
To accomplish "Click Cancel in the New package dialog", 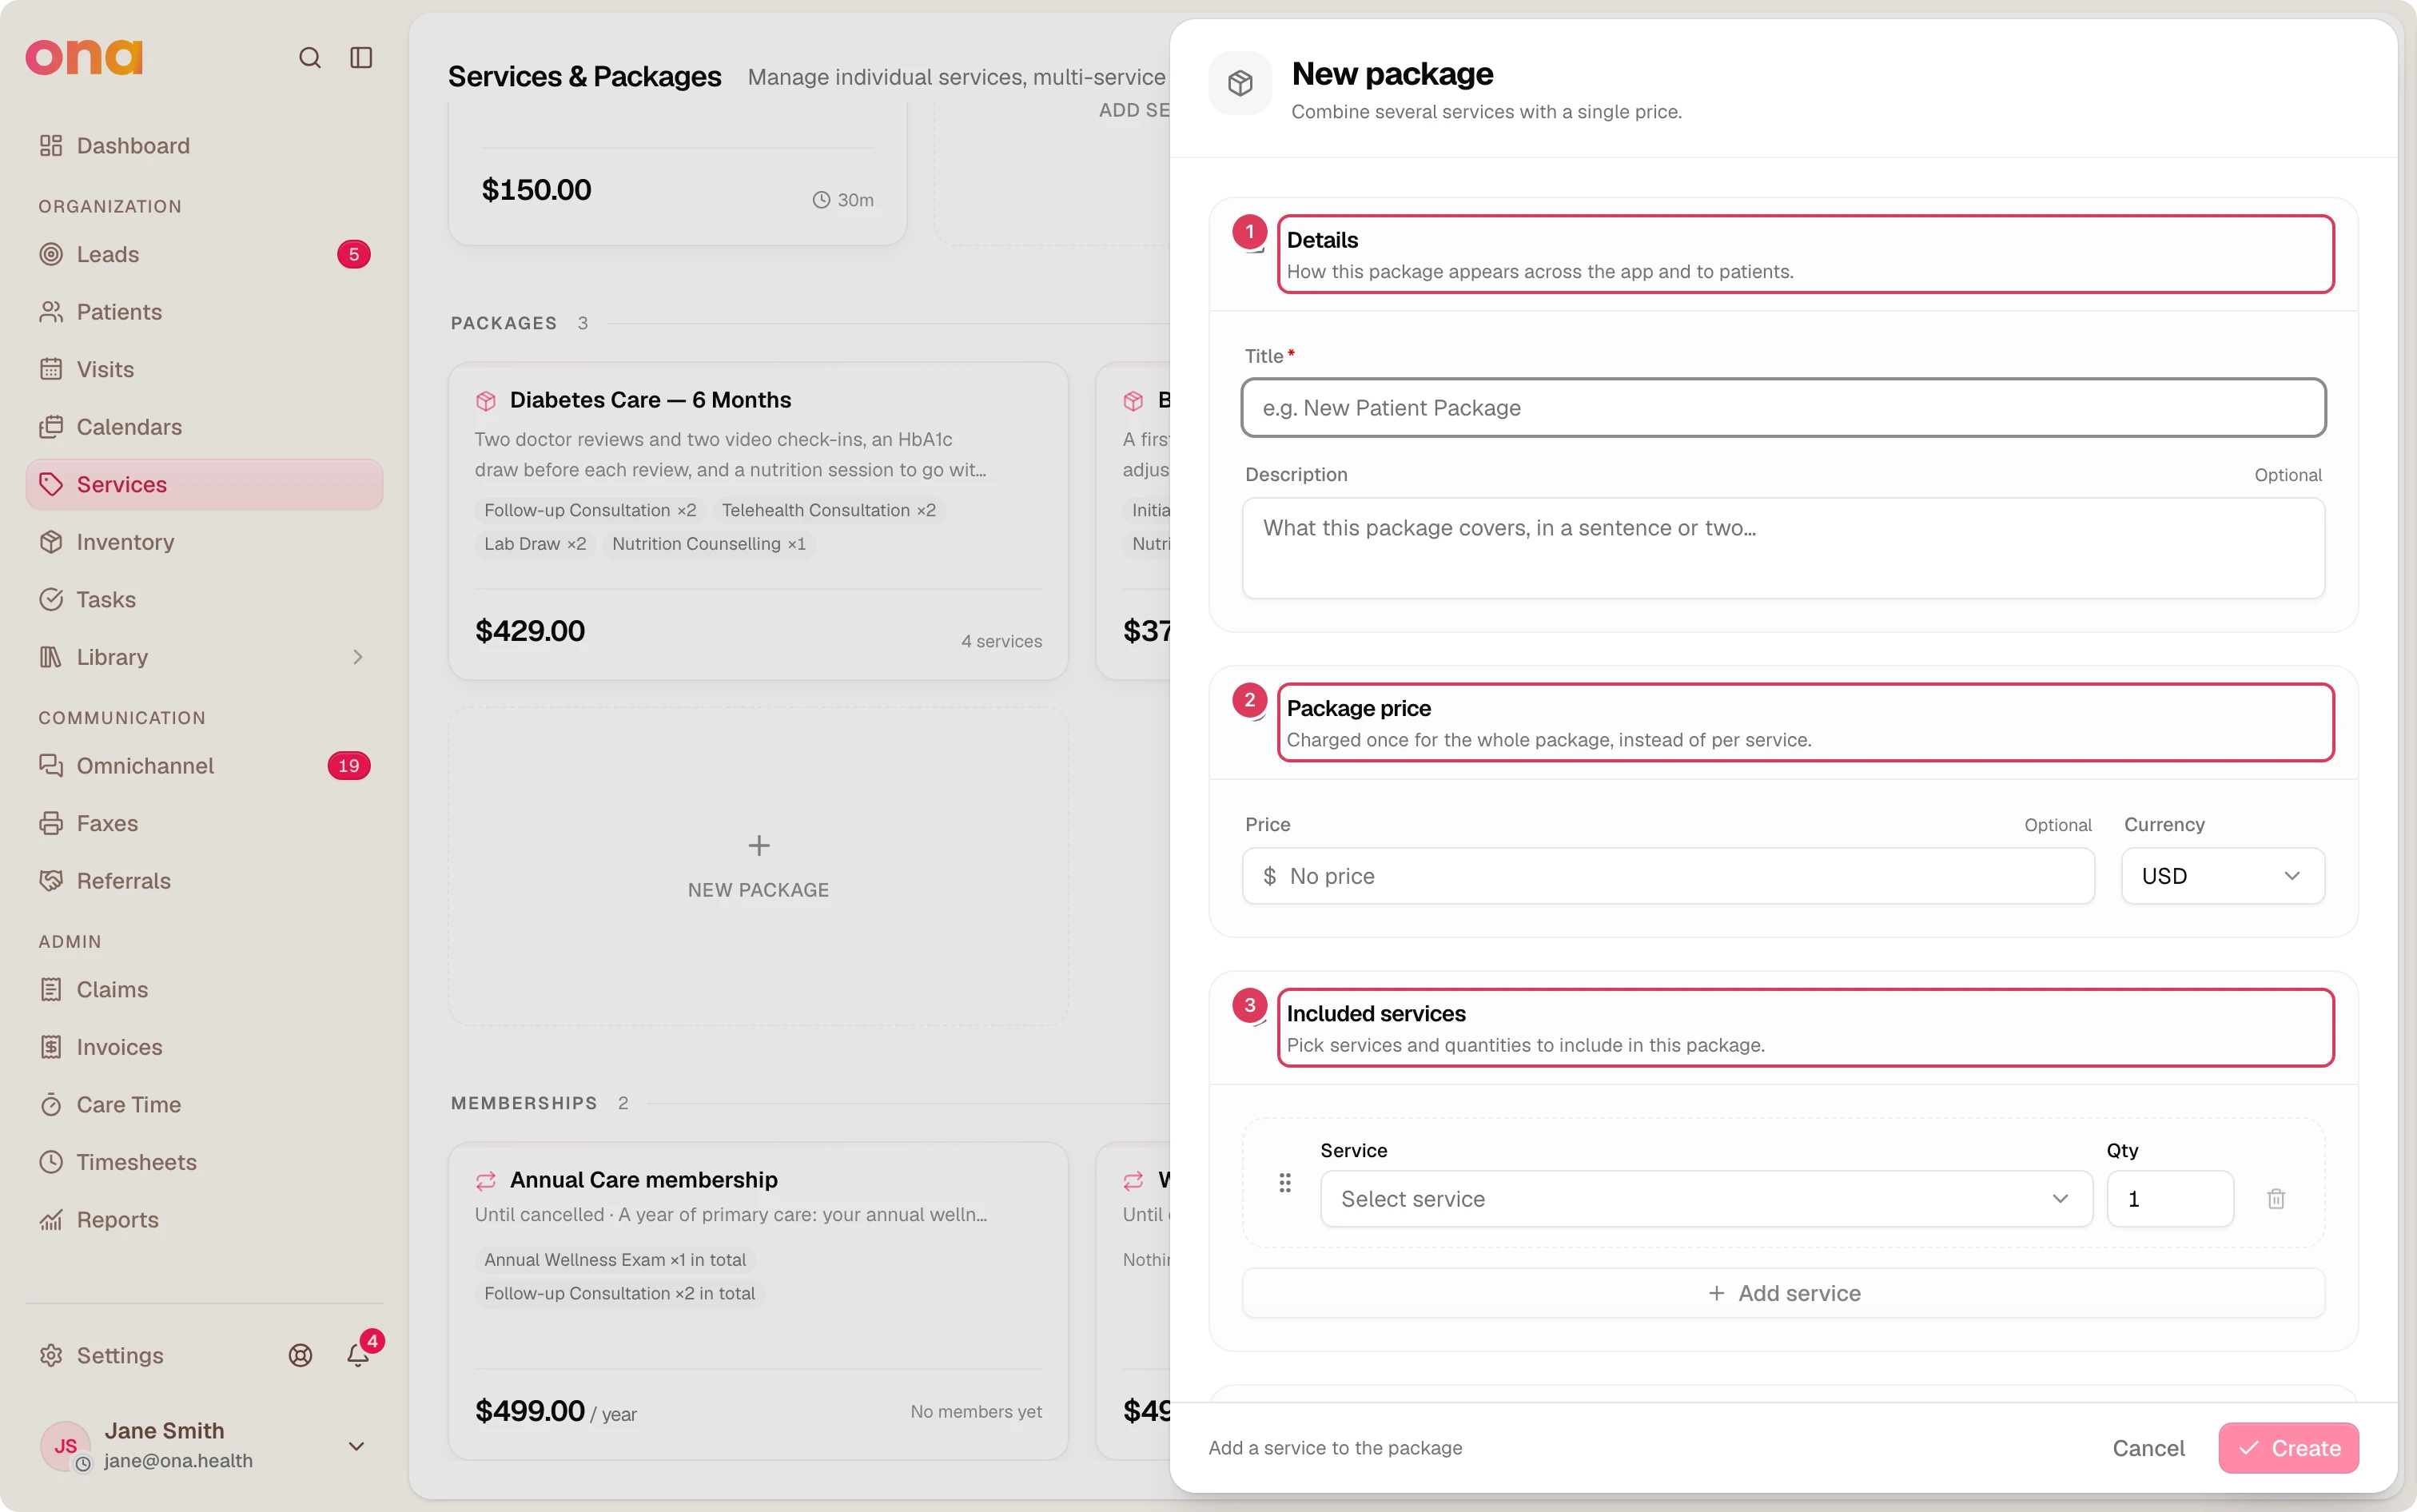I will point(2148,1448).
